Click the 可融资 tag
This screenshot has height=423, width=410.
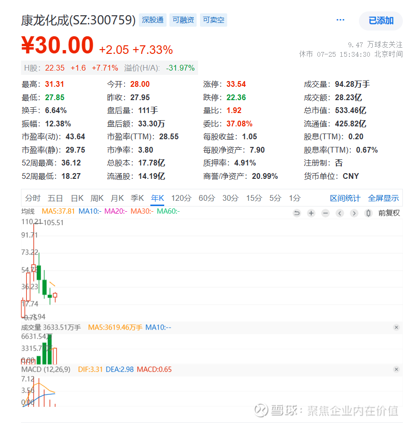183,20
